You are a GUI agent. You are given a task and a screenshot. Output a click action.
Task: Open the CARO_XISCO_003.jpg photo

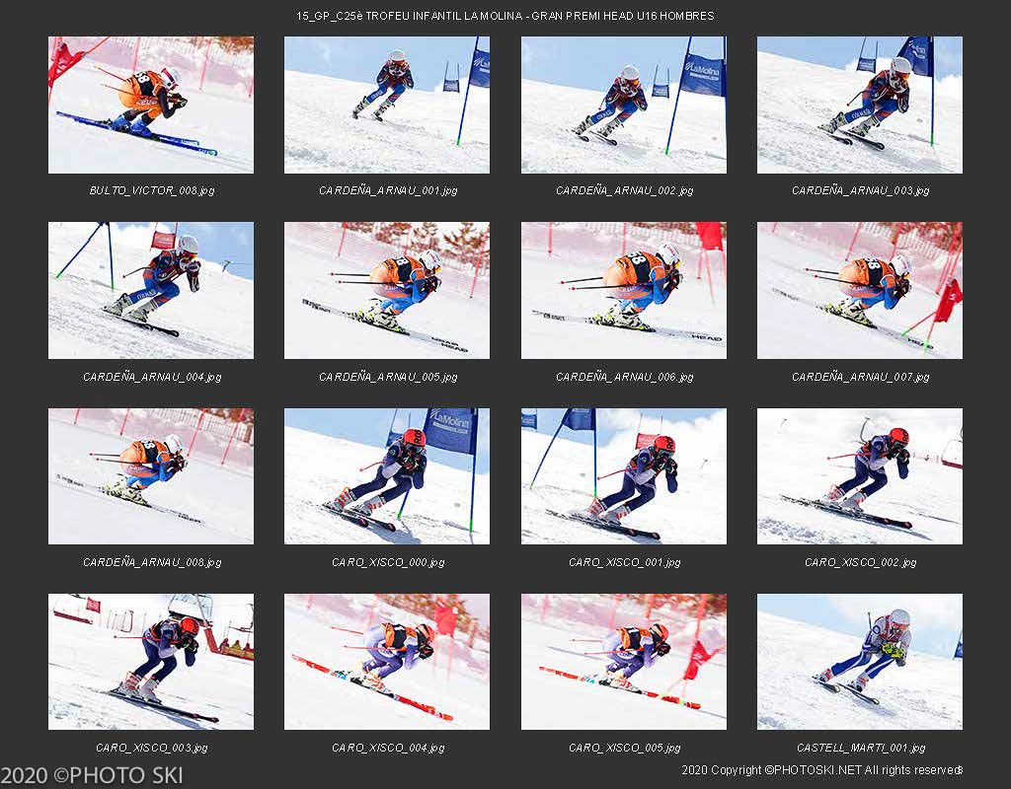(151, 662)
